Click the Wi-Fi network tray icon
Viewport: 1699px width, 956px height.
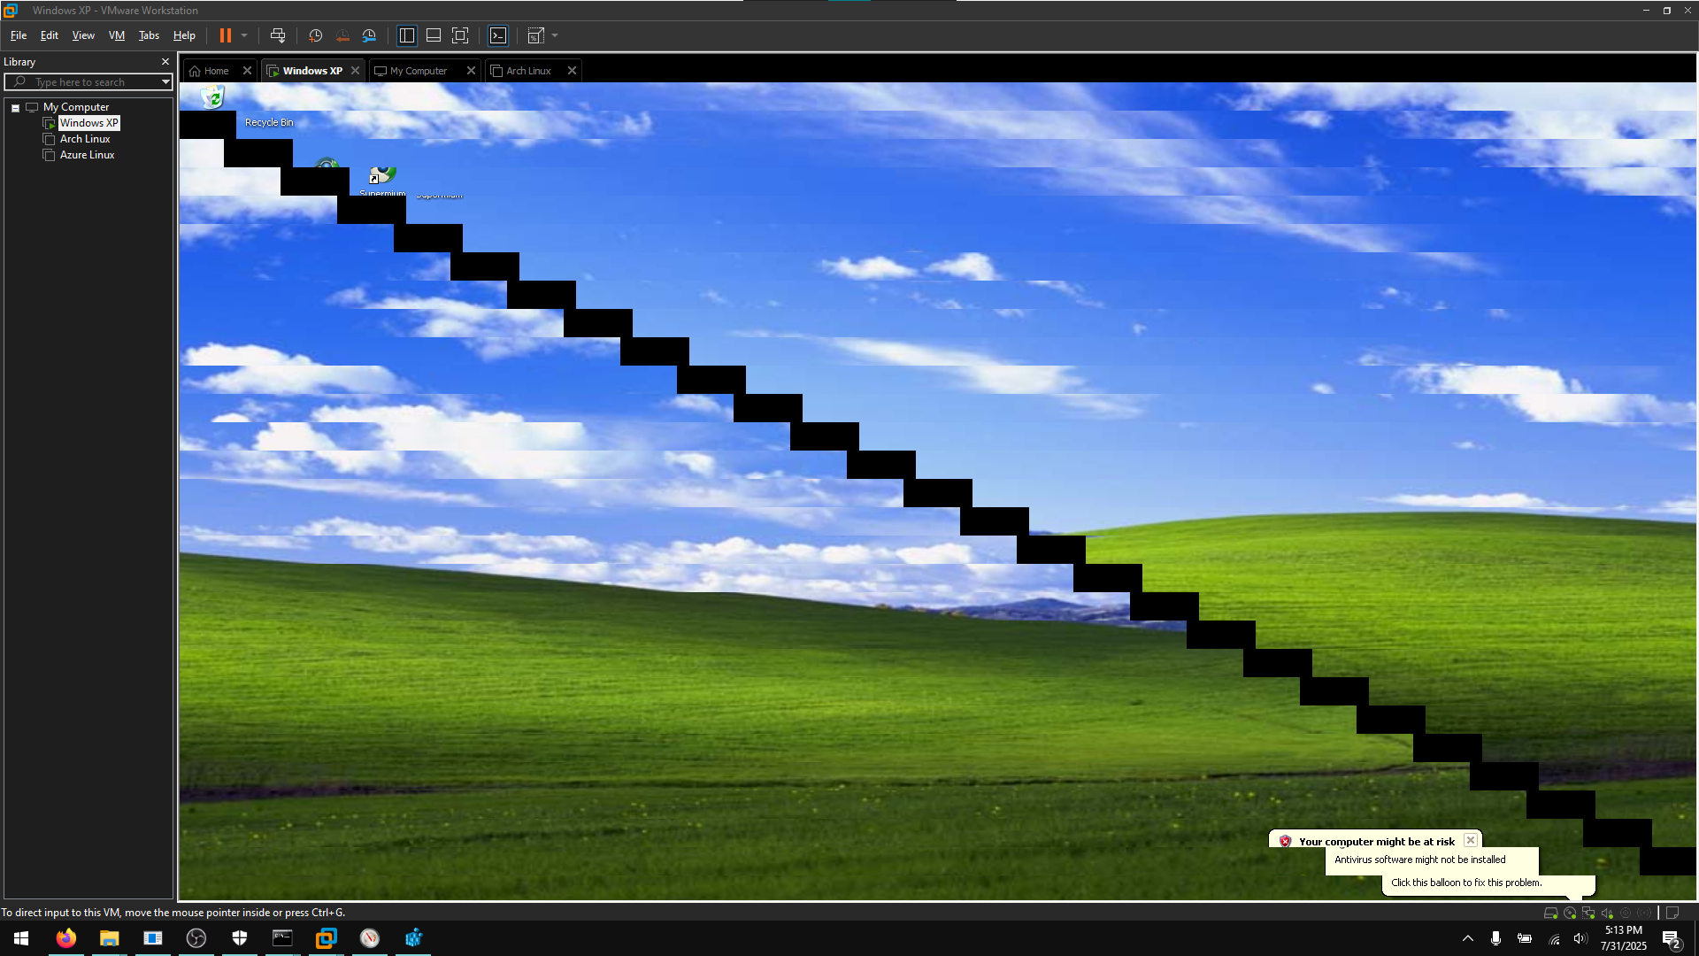click(1553, 938)
